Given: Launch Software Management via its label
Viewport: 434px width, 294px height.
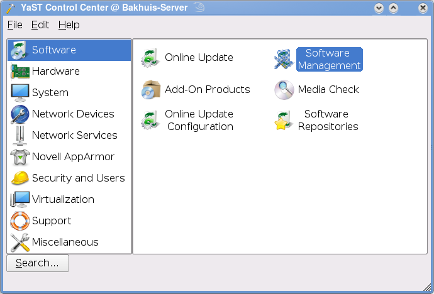Looking at the screenshot, I should pyautogui.click(x=330, y=60).
